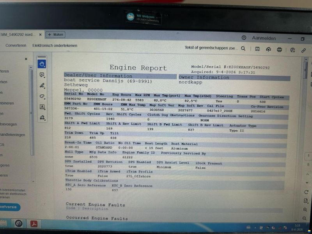Open the Converteren menu
The image size is (312, 234).
tap(16, 45)
